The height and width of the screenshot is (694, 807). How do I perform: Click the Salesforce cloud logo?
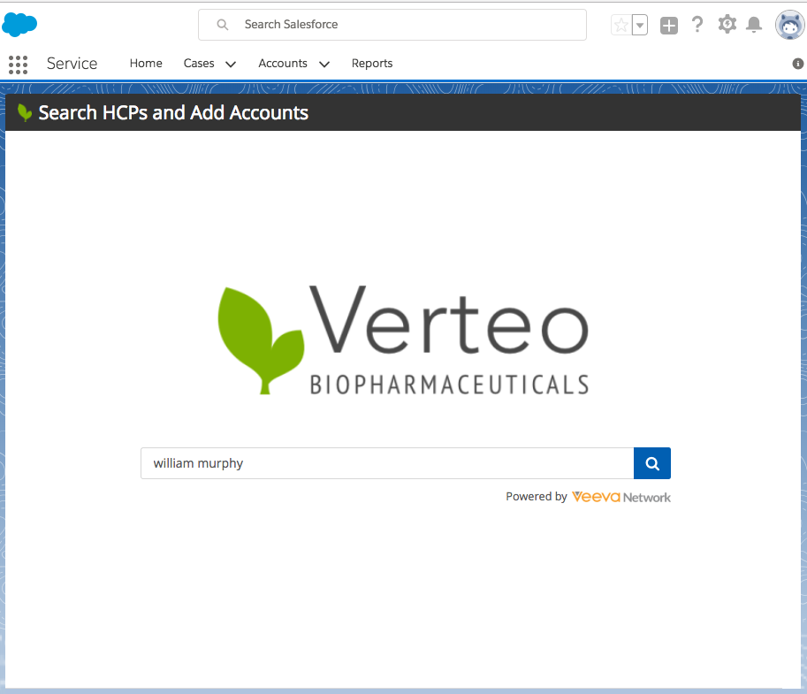tap(19, 24)
